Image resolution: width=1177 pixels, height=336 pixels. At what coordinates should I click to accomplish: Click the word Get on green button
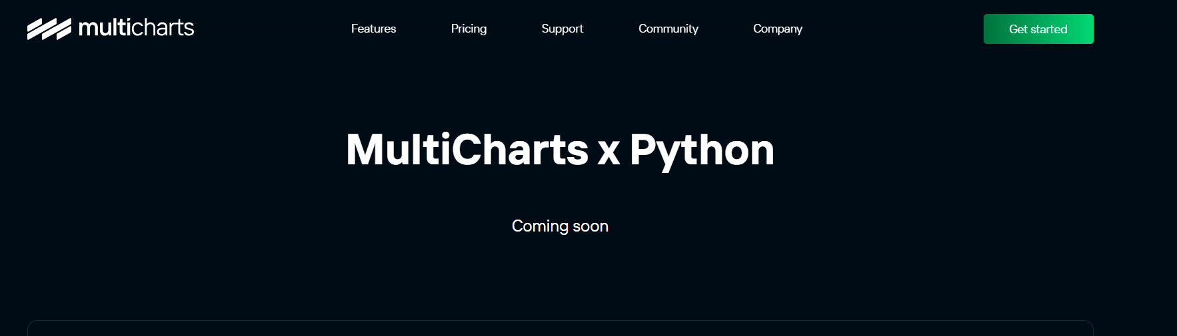point(1018,29)
